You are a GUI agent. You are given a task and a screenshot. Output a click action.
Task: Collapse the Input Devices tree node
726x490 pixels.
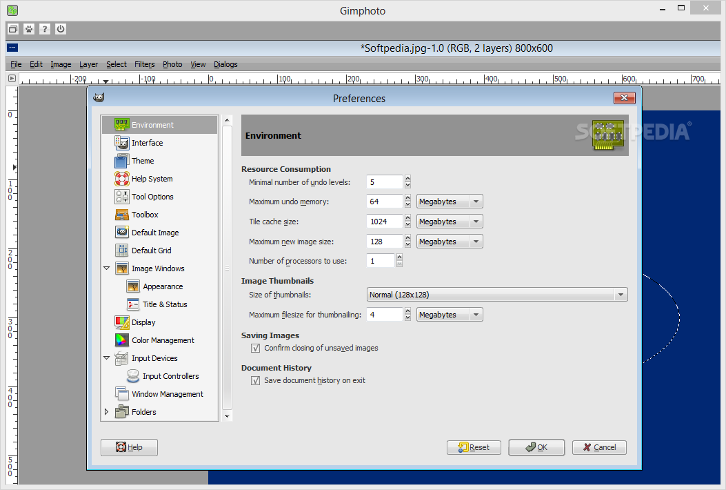[106, 358]
